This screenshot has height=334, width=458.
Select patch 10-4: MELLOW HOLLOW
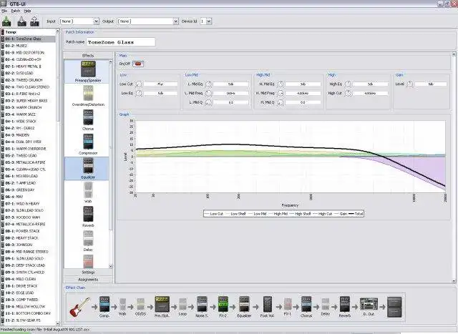(x=28, y=307)
